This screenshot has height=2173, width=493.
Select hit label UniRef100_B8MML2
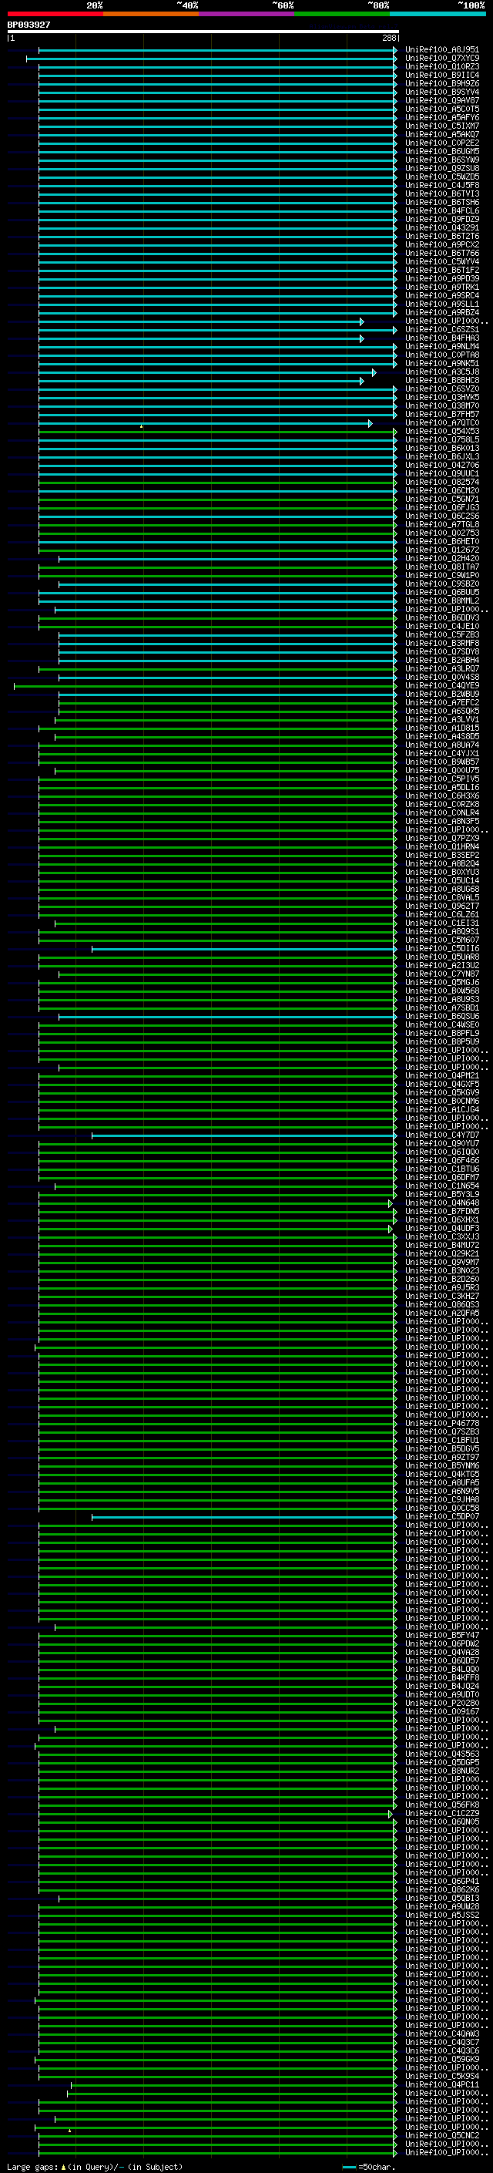click(x=442, y=600)
